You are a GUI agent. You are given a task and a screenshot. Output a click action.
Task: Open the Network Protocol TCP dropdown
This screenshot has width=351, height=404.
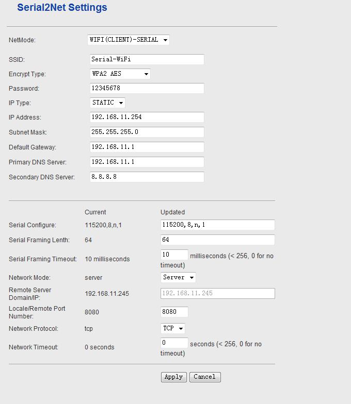173,329
